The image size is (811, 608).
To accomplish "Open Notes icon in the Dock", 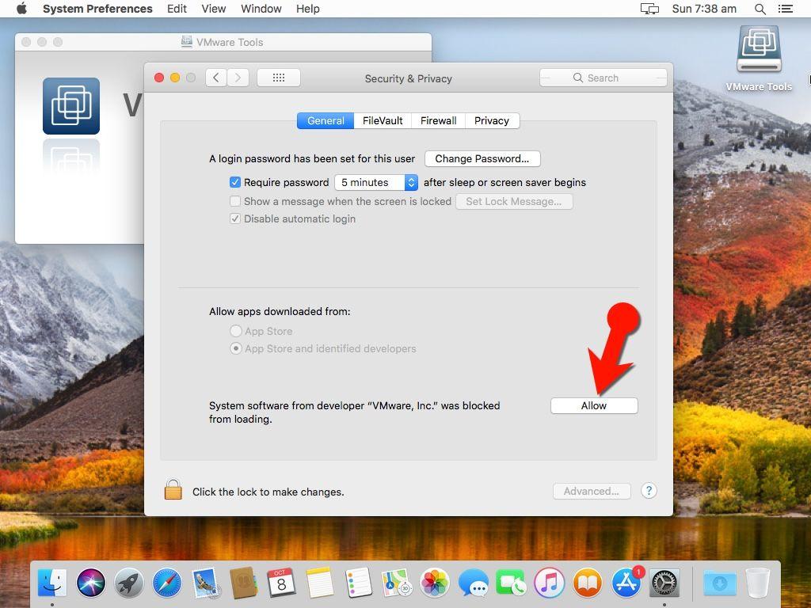I will [320, 583].
